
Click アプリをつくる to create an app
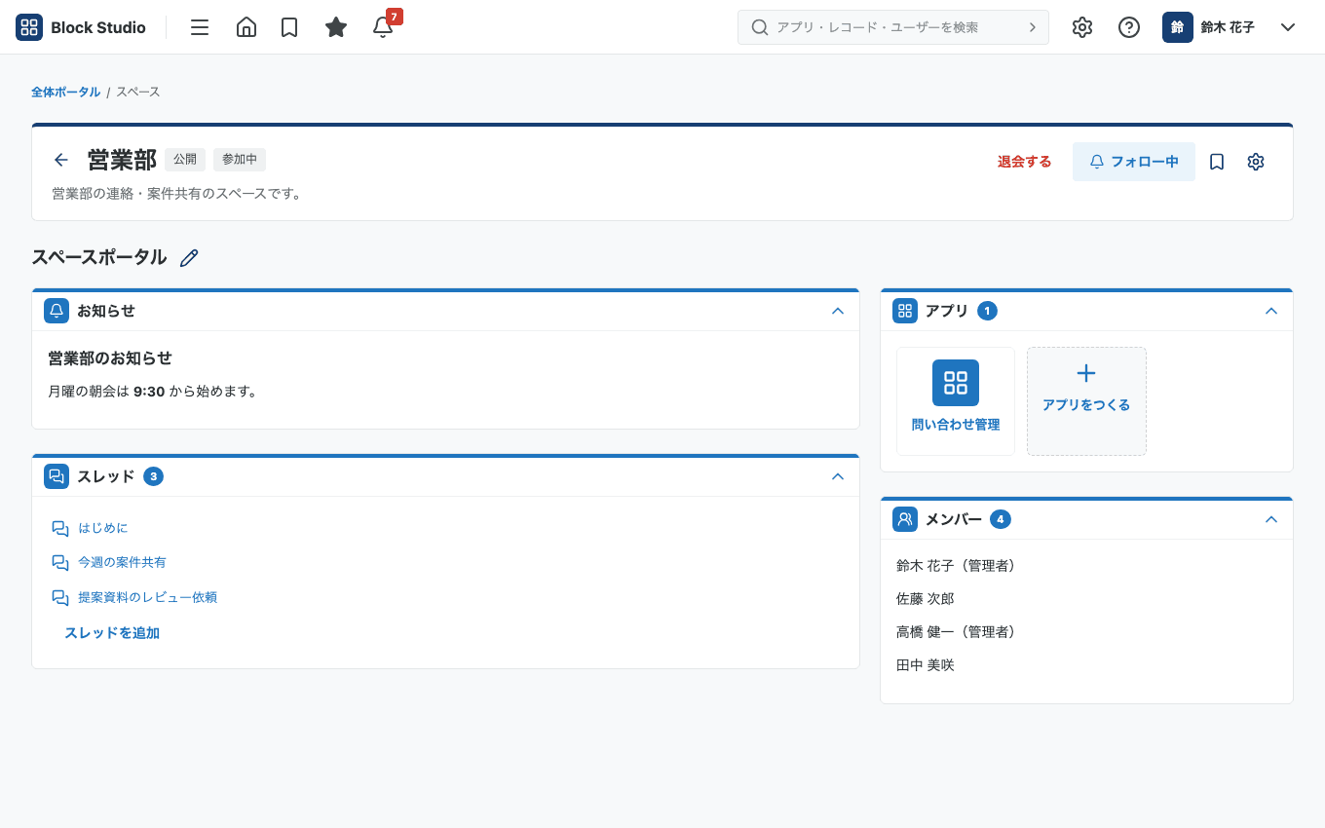tap(1086, 401)
